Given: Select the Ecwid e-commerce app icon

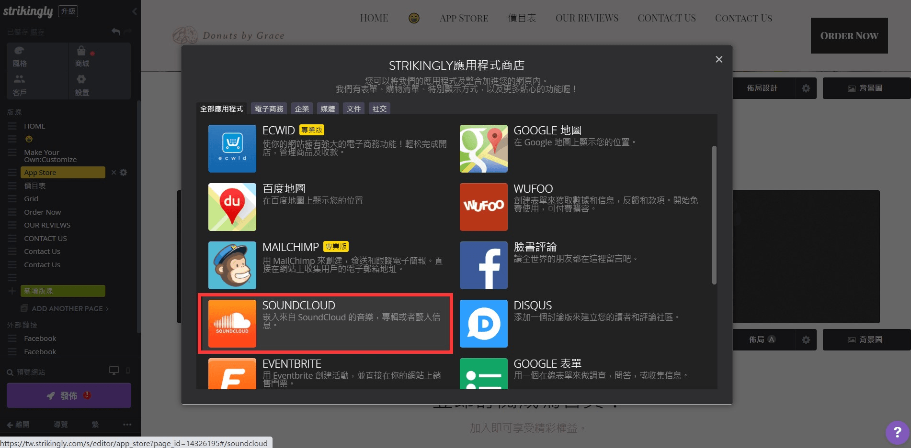Looking at the screenshot, I should [232, 148].
